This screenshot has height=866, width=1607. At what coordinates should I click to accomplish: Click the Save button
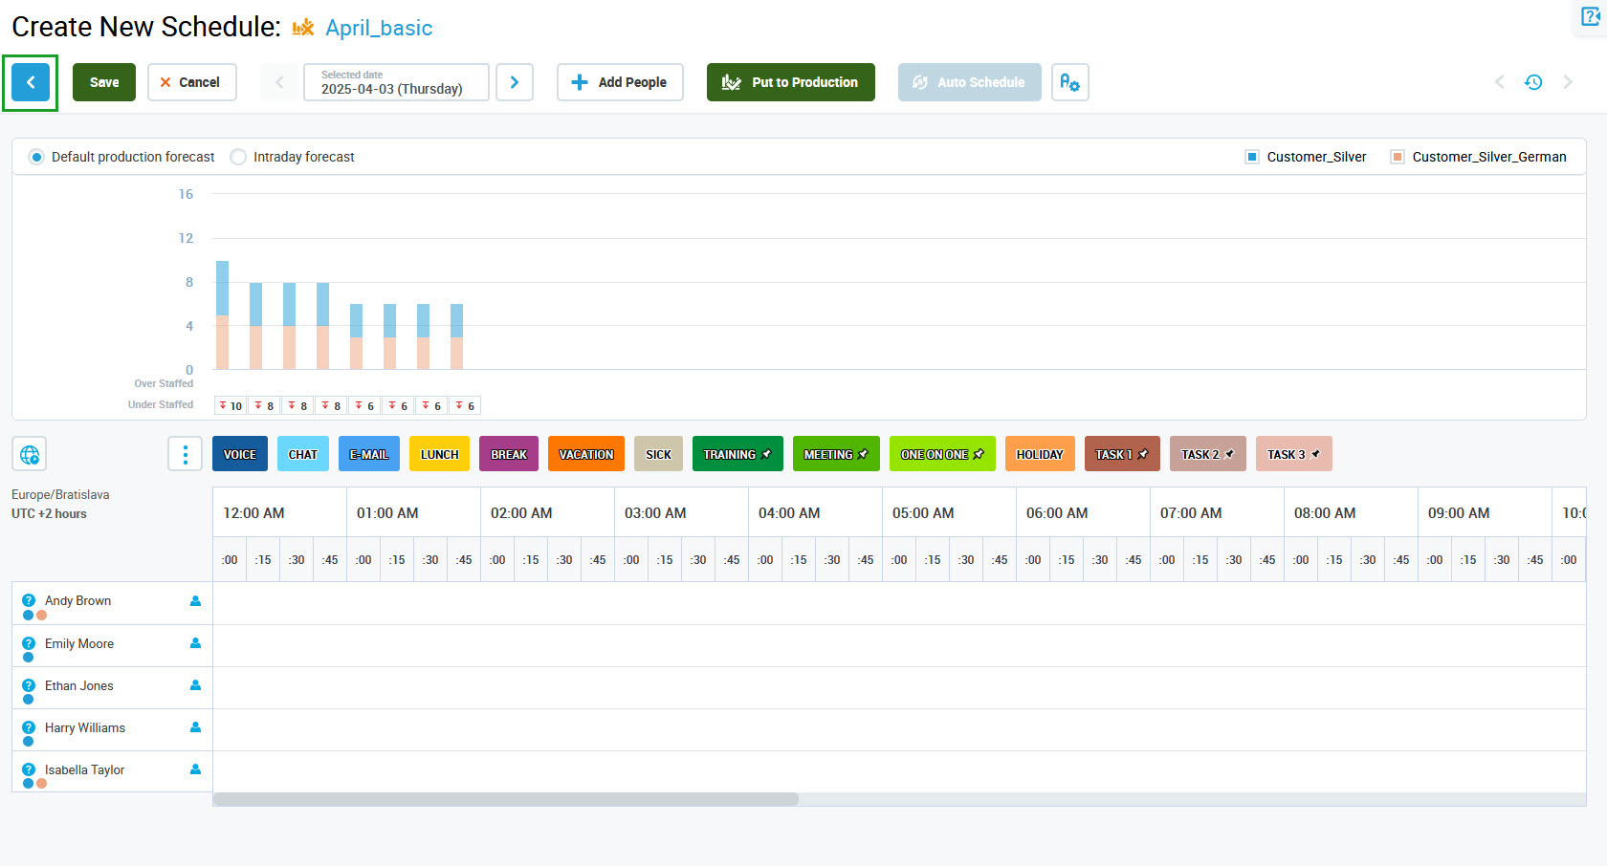pyautogui.click(x=104, y=82)
